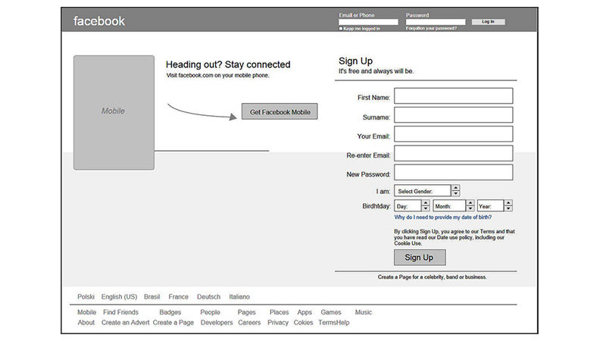
Task: Open the Developers footer link
Action: click(217, 323)
